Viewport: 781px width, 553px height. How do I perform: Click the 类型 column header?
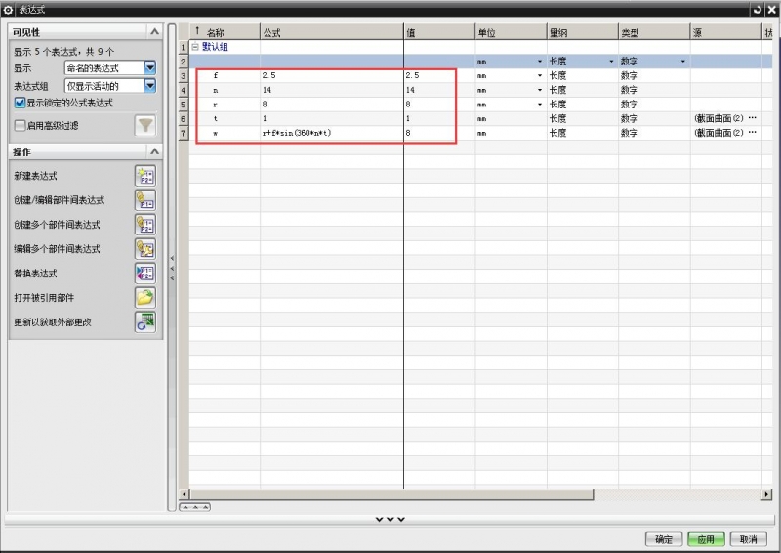(x=654, y=33)
